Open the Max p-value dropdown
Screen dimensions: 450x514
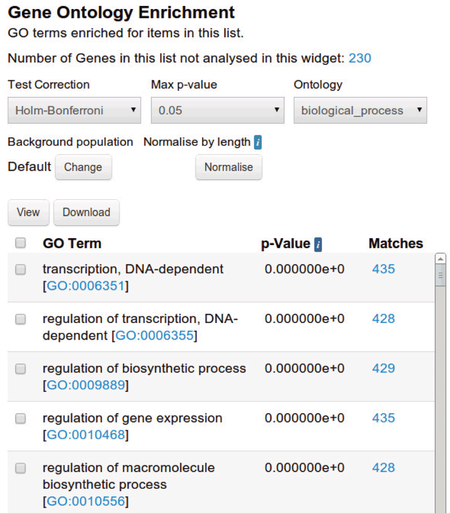coord(217,110)
